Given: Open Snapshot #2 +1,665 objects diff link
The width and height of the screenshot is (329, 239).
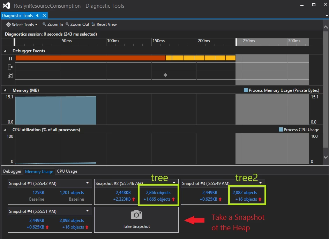Looking at the screenshot, I should [157, 199].
